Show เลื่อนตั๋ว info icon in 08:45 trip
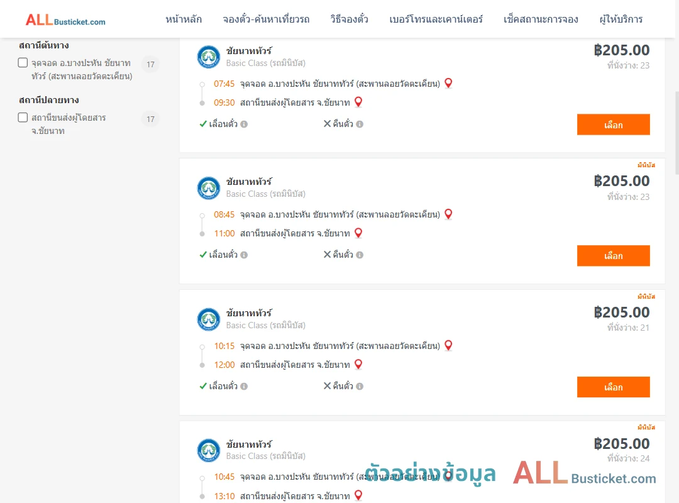Screen dimensions: 679x503 coord(244,255)
